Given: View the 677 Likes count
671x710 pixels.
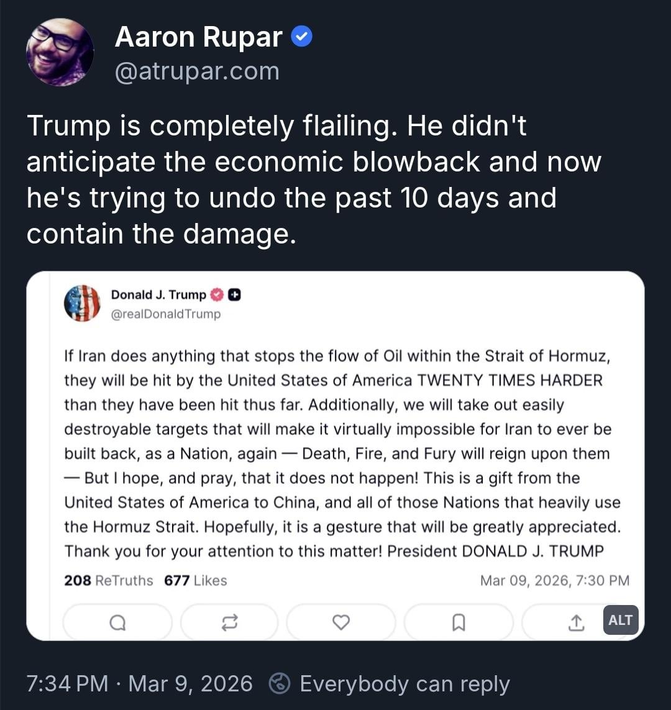Looking at the screenshot, I should click(196, 581).
